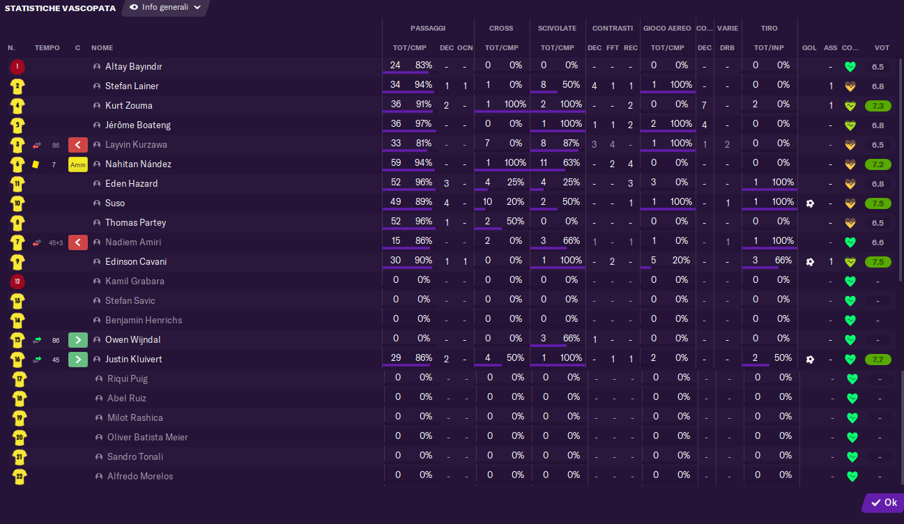The image size is (904, 524).
Task: Click Kurt Zouma's condition heart icon
Action: click(x=850, y=106)
